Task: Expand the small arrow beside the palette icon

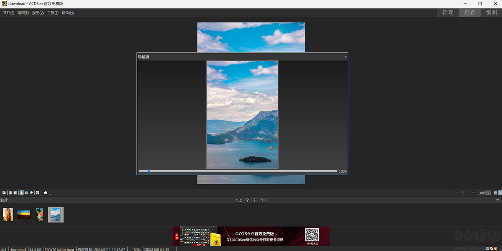Action: [x=51, y=194]
